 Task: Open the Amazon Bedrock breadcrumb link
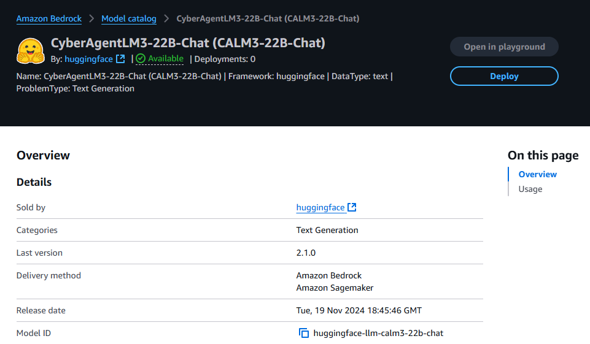pos(49,18)
